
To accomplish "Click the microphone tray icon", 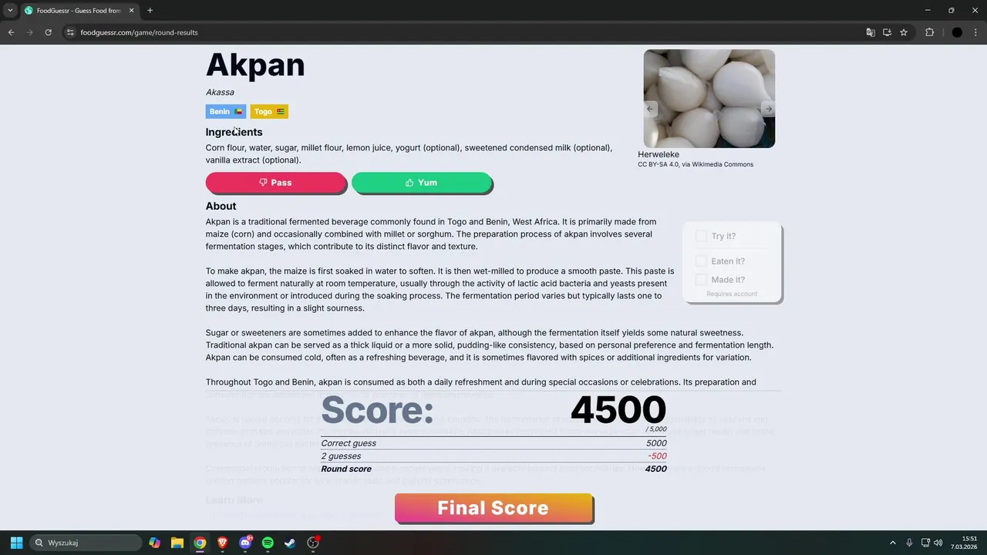I will click(909, 543).
